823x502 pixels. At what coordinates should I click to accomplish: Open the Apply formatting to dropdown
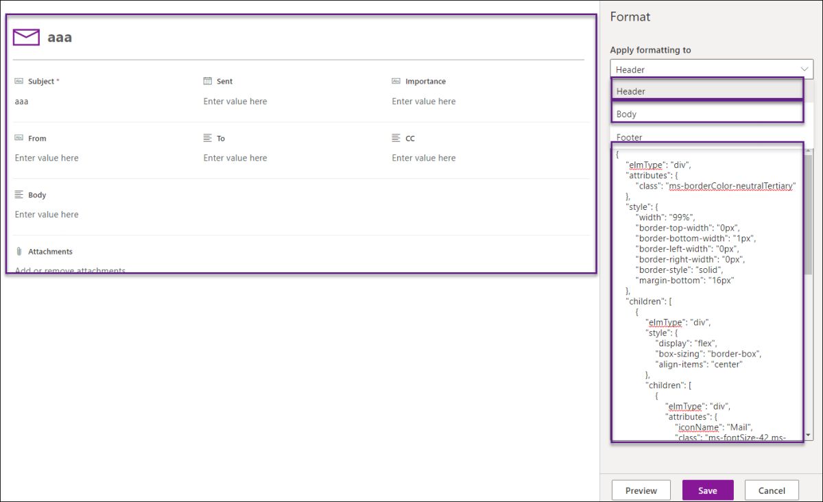click(711, 69)
